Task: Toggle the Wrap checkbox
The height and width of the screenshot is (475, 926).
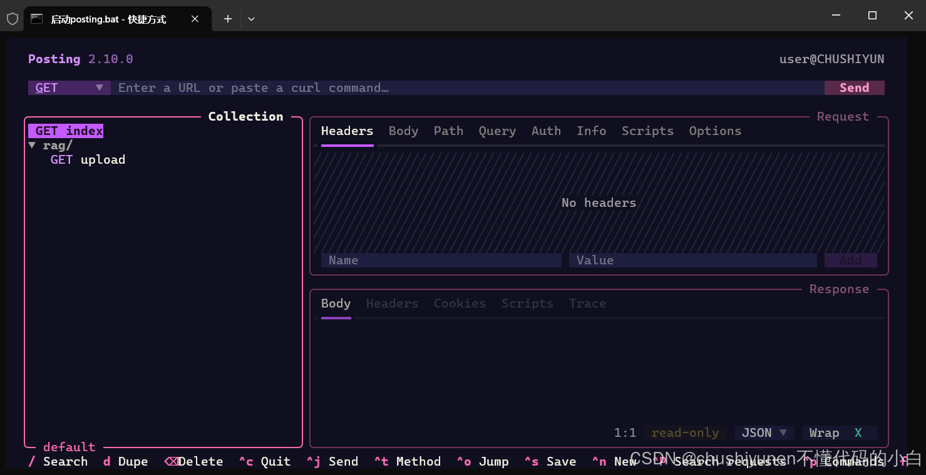Action: pos(839,432)
